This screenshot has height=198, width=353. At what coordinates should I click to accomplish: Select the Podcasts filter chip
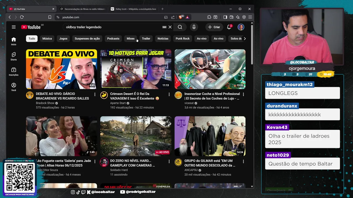tap(113, 38)
